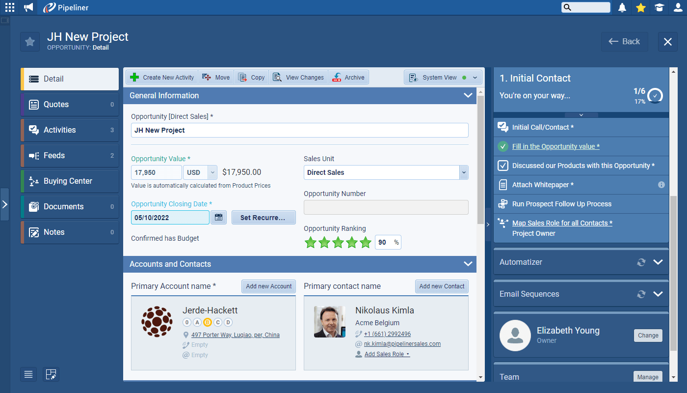
Task: Click the opportunity name input field
Action: 299,130
